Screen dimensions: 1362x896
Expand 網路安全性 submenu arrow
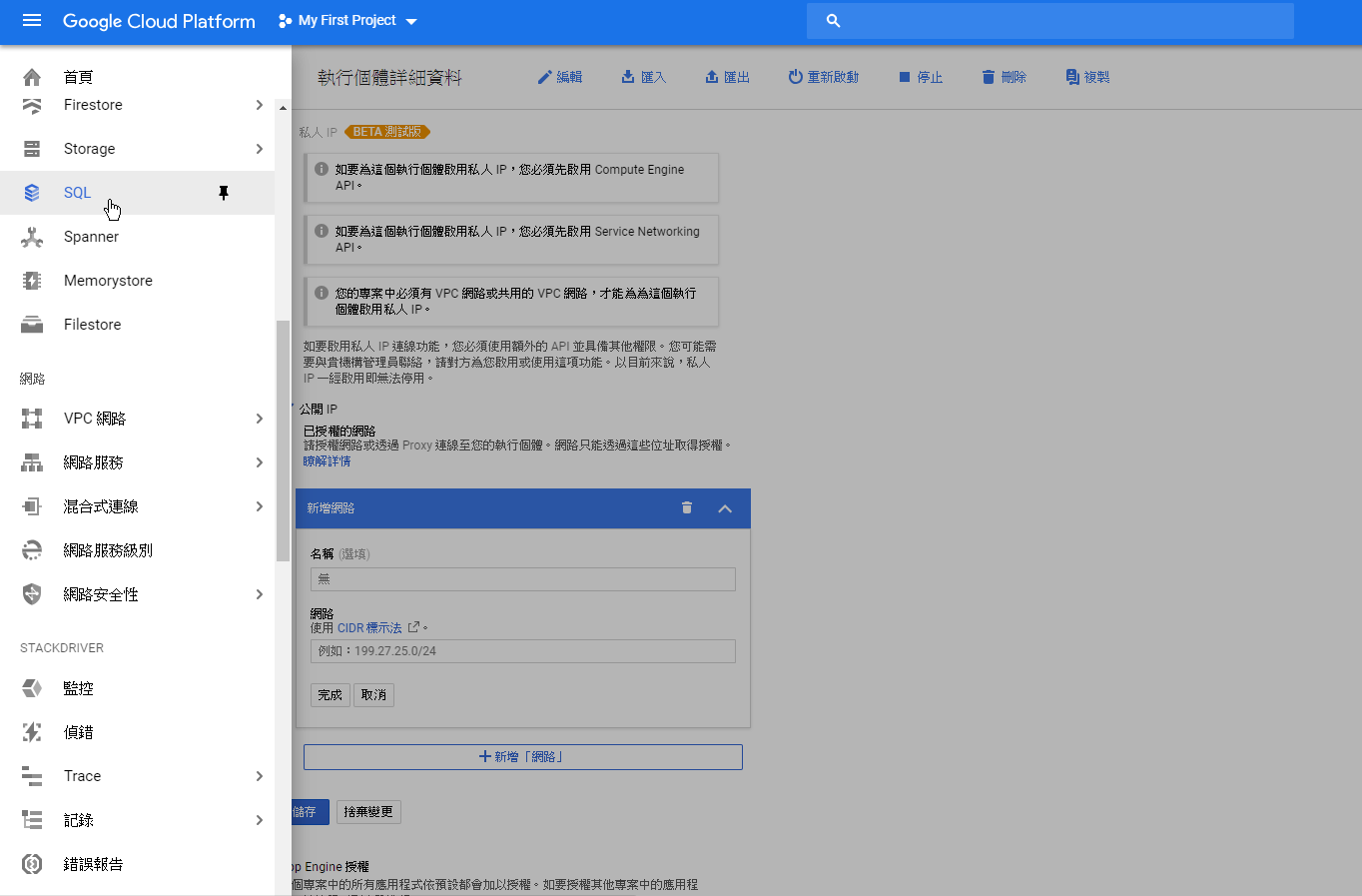click(259, 594)
